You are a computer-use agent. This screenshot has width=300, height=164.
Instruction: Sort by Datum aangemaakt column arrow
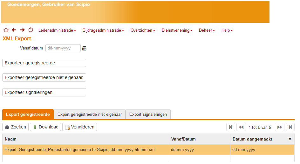pyautogui.click(x=290, y=139)
